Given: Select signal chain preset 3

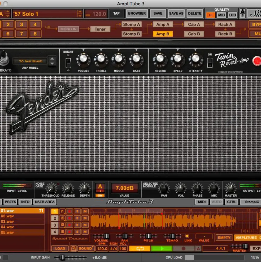Looking at the screenshot, I should pyautogui.click(x=21, y=24).
